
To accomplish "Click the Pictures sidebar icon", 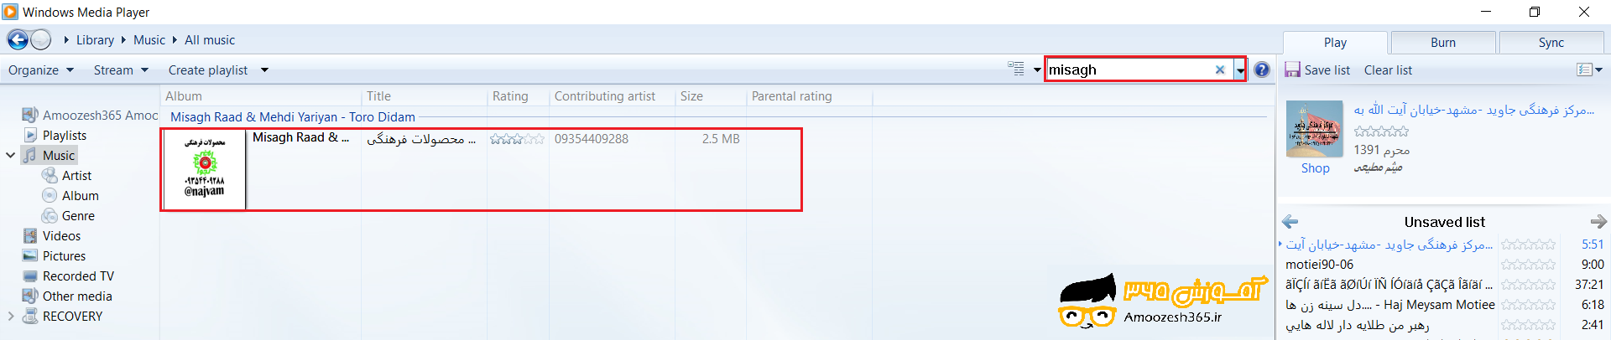I will (30, 255).
